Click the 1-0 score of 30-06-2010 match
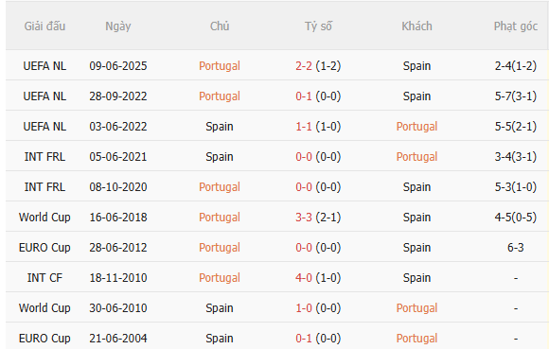 tap(304, 308)
